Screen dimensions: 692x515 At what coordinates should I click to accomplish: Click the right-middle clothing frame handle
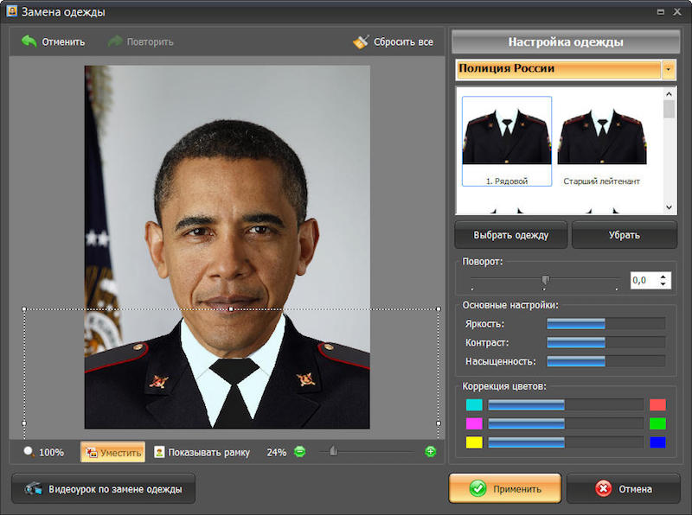pyautogui.click(x=439, y=423)
